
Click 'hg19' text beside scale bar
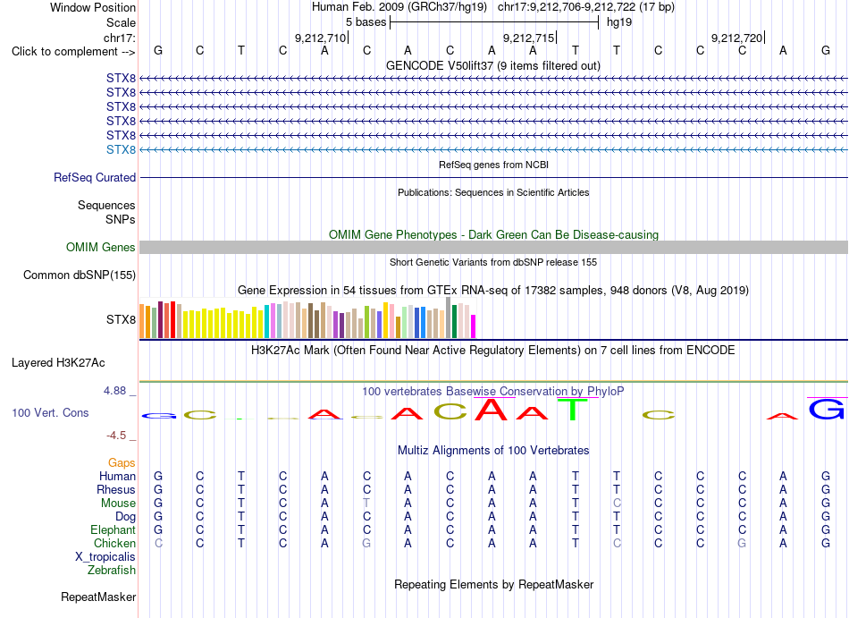pos(619,22)
